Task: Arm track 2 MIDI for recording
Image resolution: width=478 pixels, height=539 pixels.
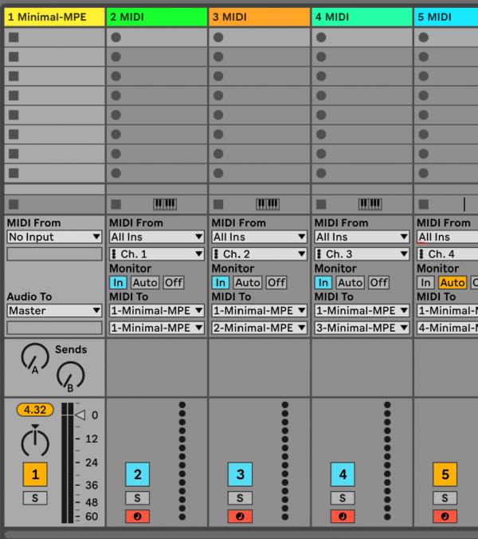Action: pos(137,517)
